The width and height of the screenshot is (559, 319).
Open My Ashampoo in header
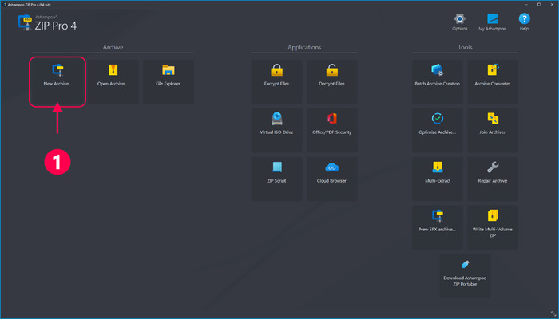(x=493, y=22)
